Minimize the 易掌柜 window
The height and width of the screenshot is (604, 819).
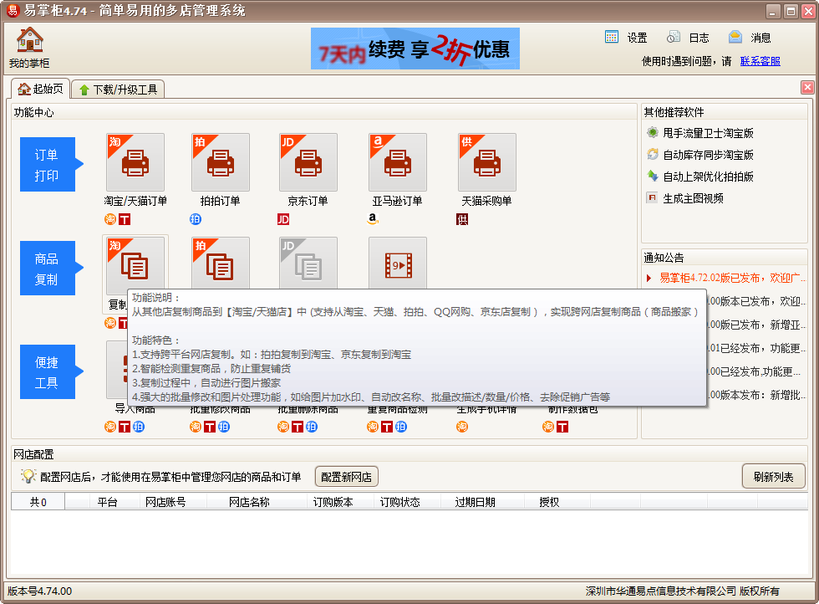[x=774, y=11]
